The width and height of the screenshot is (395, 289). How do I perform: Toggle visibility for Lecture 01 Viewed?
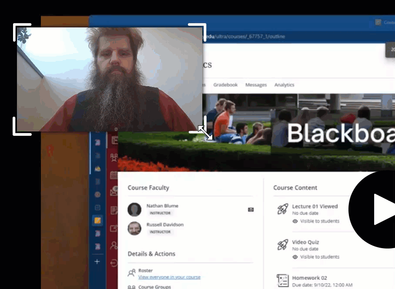tap(295, 221)
